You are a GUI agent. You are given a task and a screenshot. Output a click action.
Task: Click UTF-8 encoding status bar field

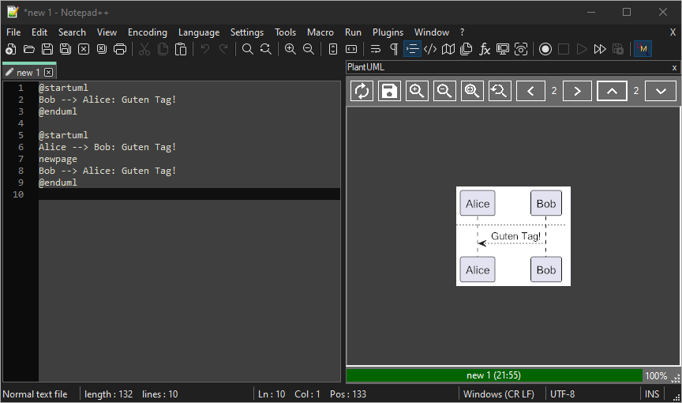[562, 394]
